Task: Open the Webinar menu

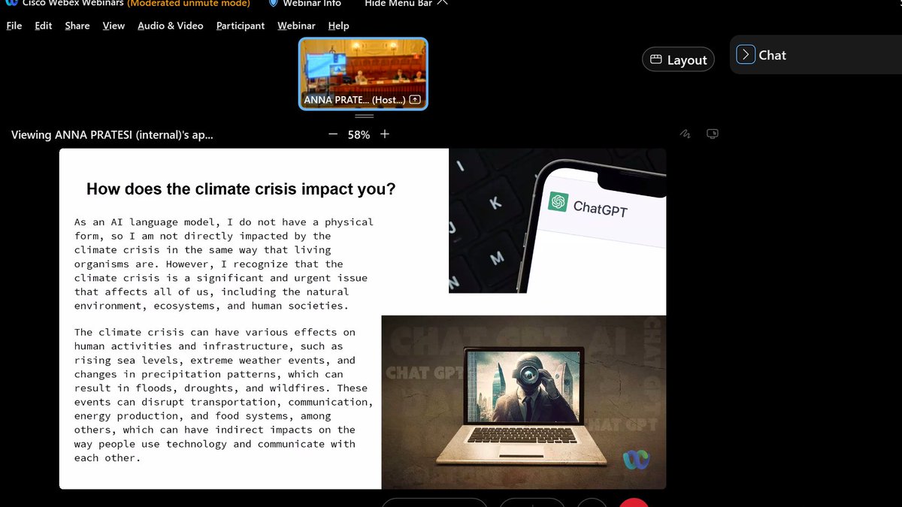Action: point(296,26)
